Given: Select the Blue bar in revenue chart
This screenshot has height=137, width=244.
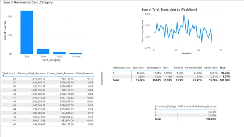Looking at the screenshot, I should [27, 32].
